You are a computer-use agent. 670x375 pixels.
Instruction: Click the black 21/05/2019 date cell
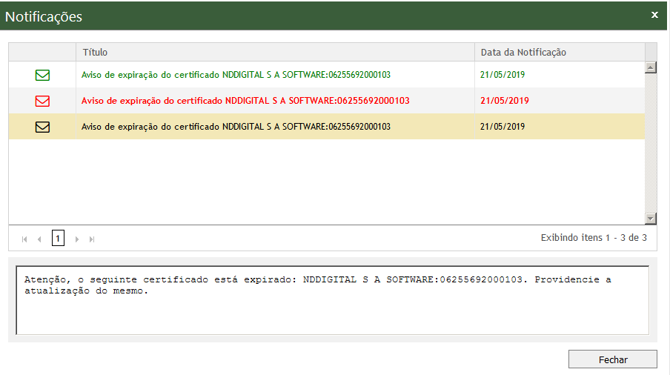(x=502, y=127)
